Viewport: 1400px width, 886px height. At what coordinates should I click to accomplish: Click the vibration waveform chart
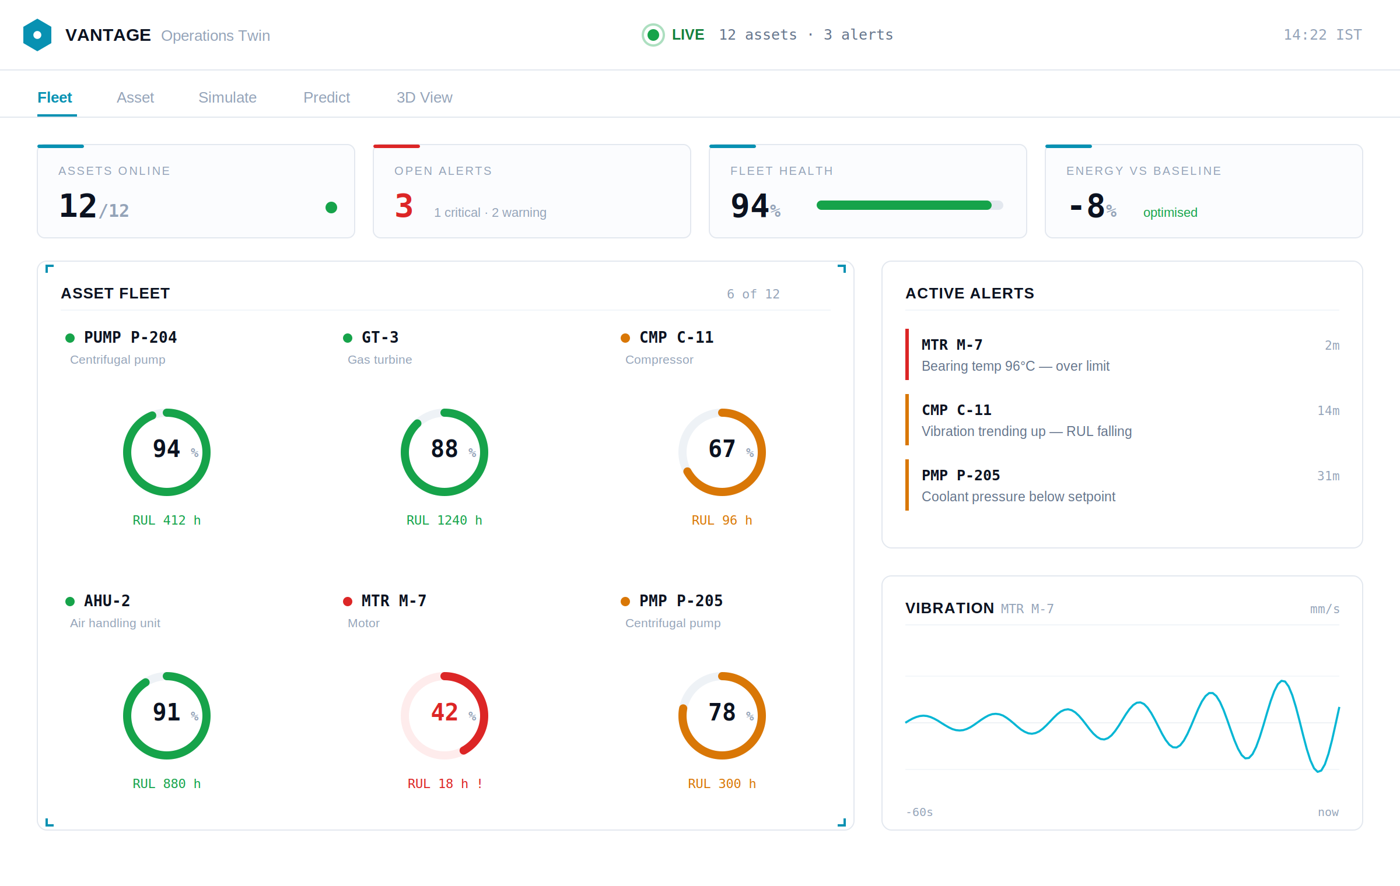coord(1122,723)
